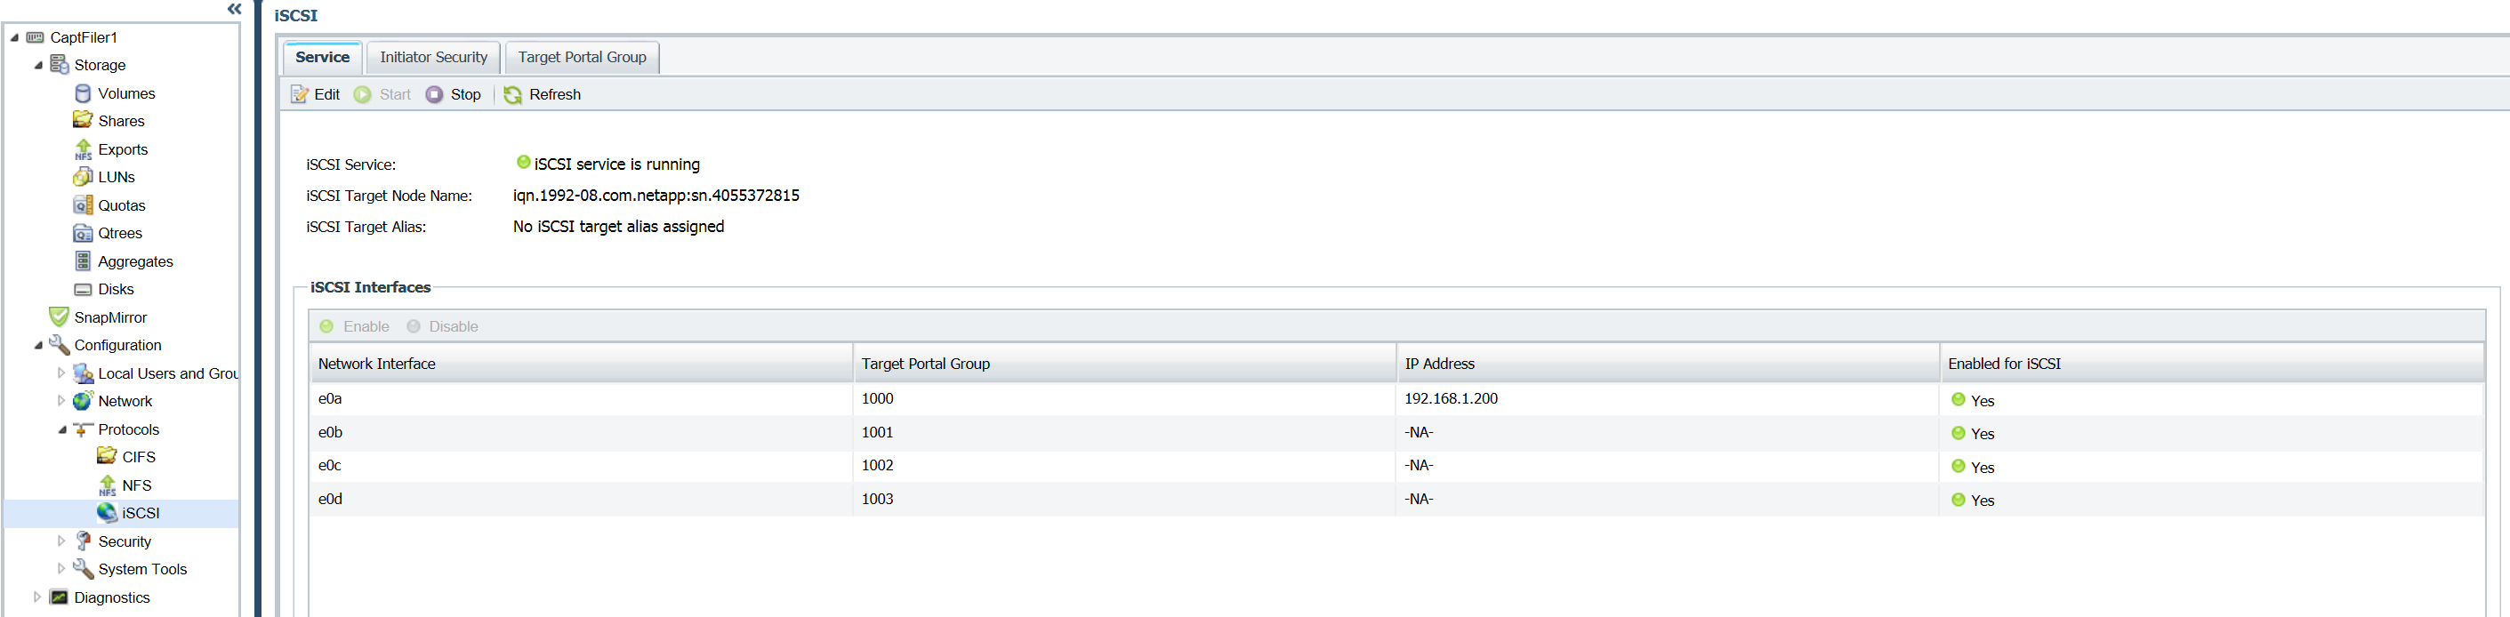Click the Start service button

[x=383, y=94]
